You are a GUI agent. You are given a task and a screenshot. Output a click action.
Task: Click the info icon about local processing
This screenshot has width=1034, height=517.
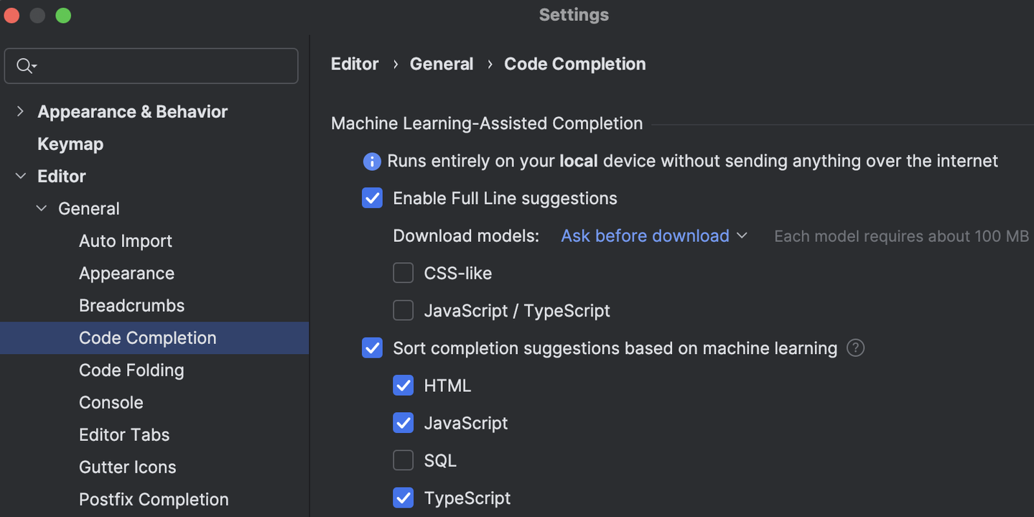[372, 161]
